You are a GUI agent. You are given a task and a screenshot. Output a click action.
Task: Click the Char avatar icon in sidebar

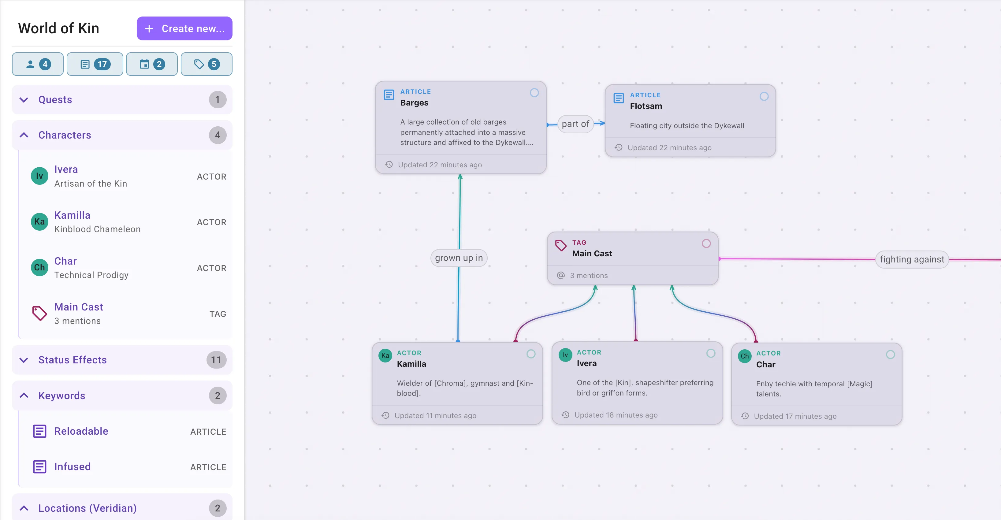[39, 267]
